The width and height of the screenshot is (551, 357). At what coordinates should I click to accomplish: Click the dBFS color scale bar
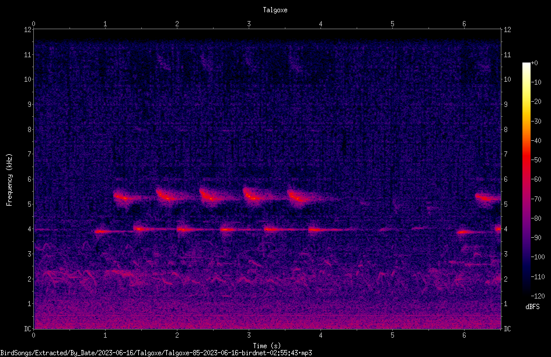[526, 179]
